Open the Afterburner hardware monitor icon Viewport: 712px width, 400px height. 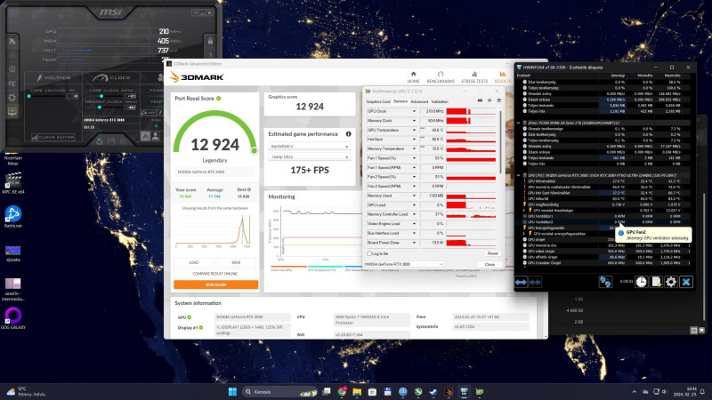[12, 112]
